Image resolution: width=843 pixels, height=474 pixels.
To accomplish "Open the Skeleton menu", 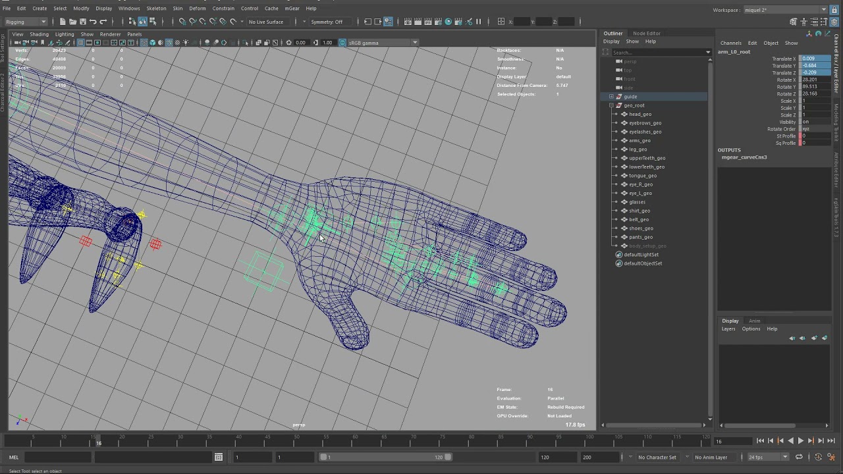I will 156,9.
